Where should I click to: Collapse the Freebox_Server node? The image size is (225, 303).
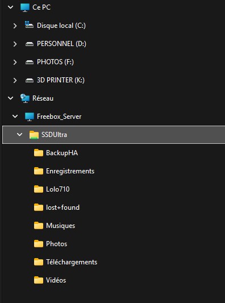pyautogui.click(x=15, y=117)
